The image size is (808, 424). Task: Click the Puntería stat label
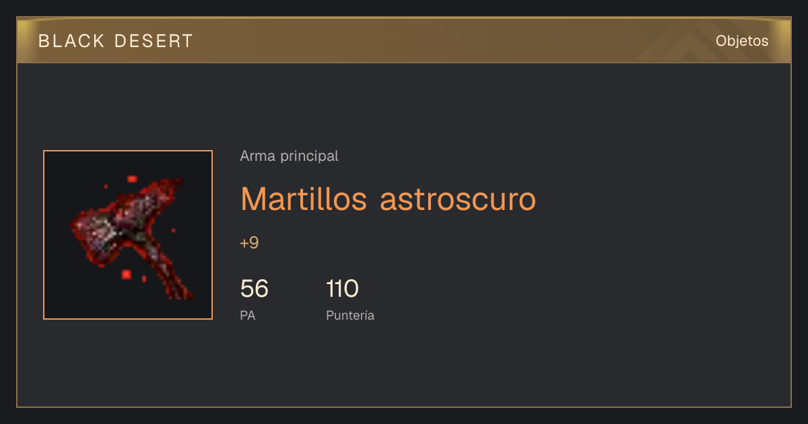click(x=350, y=315)
